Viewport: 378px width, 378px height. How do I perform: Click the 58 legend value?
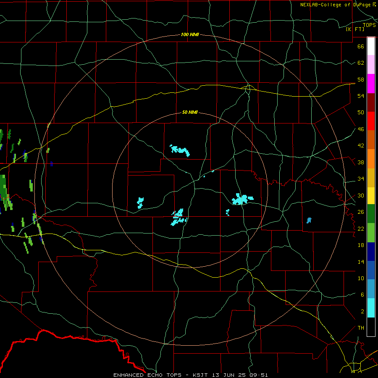(x=361, y=79)
